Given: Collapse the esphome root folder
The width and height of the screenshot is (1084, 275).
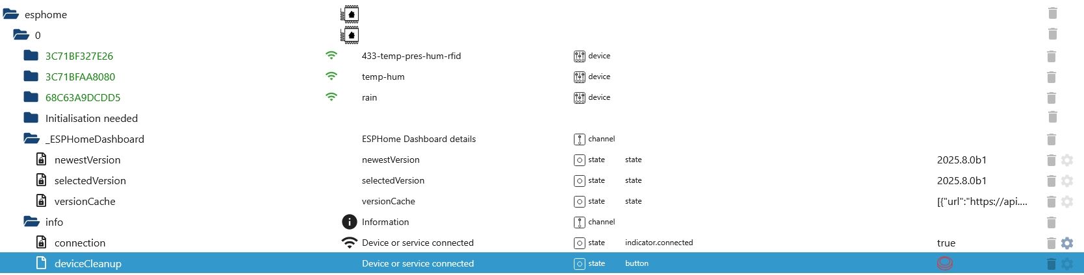Looking at the screenshot, I should click(11, 14).
